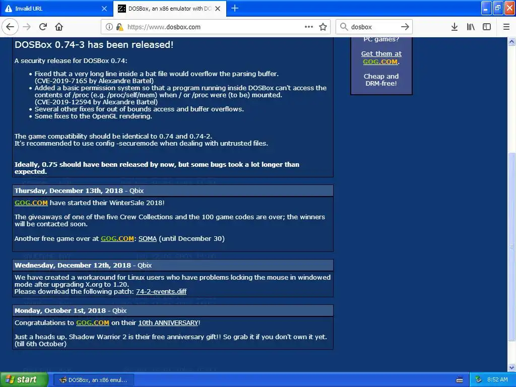The image size is (516, 387).
Task: Click the insecure connection padlock icon
Action: (120, 27)
